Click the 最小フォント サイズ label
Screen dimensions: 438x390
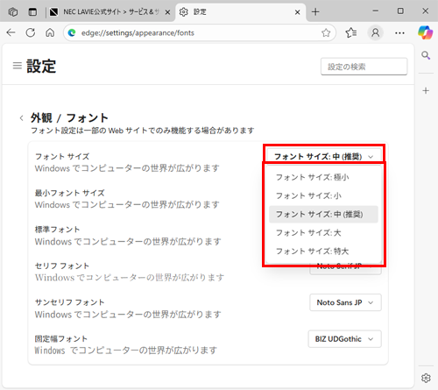[69, 193]
